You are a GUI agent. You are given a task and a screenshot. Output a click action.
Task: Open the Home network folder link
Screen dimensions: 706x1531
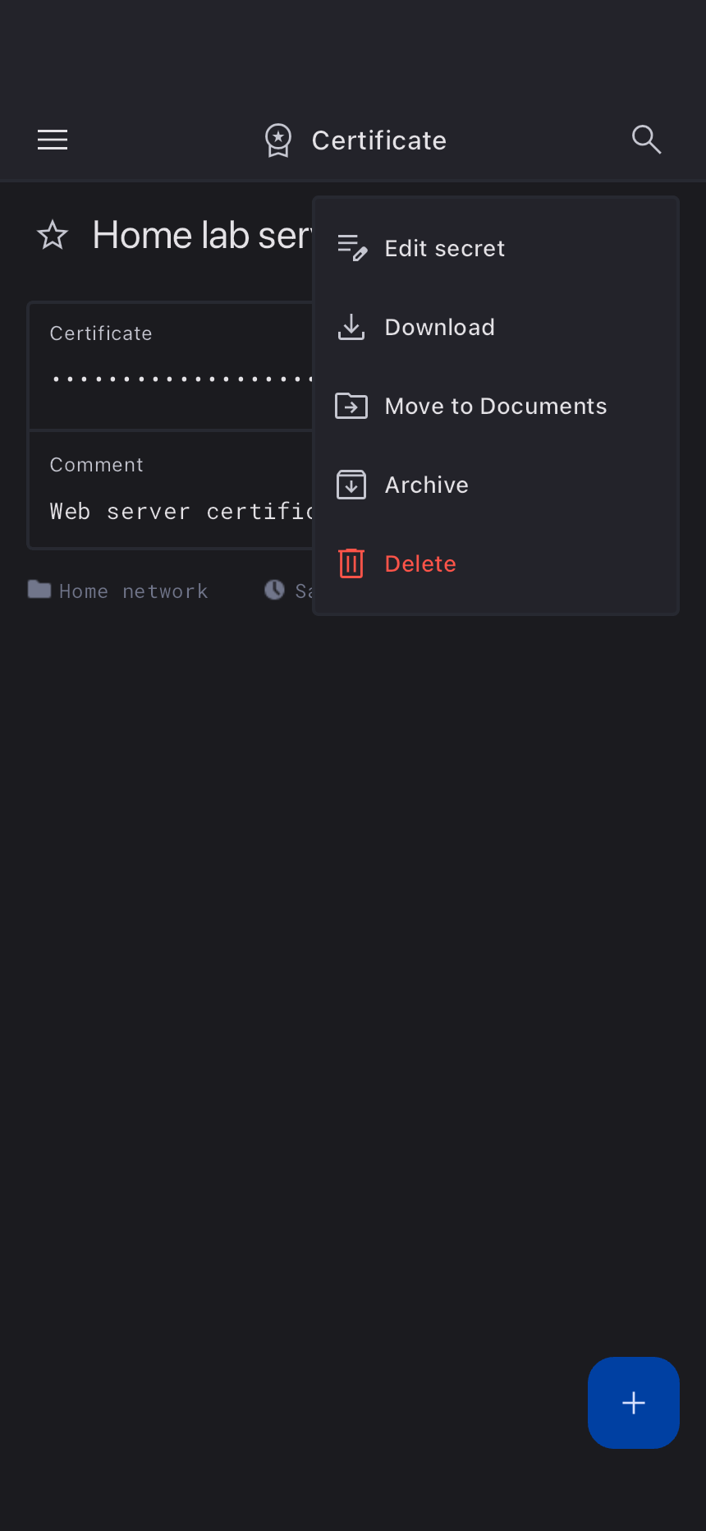(x=133, y=591)
